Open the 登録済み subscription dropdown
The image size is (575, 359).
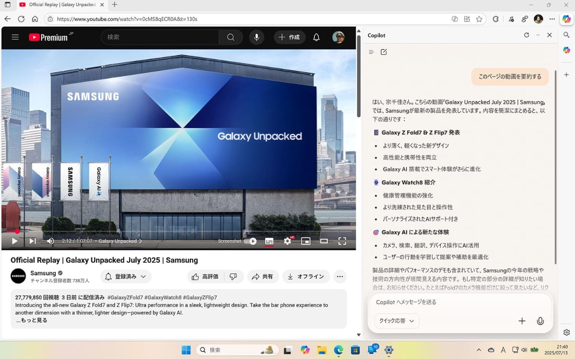tap(126, 277)
